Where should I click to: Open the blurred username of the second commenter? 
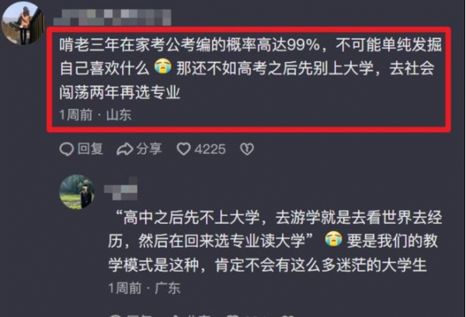(x=120, y=188)
